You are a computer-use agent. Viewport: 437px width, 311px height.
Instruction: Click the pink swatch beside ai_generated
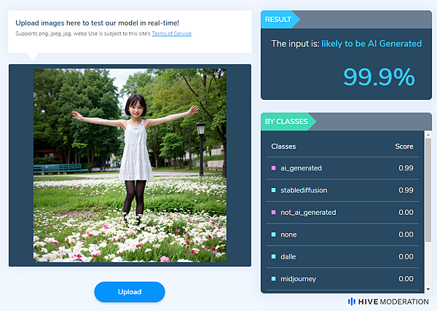(273, 168)
